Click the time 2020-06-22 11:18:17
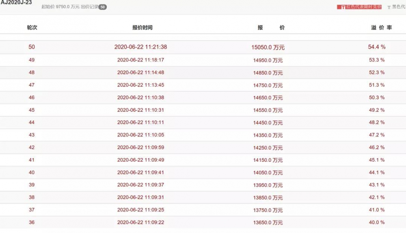 (140, 60)
